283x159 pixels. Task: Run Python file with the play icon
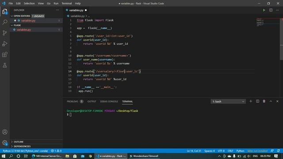click(x=264, y=10)
